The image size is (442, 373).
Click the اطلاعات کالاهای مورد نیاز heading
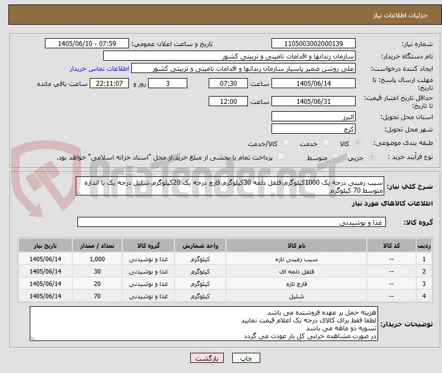click(392, 203)
